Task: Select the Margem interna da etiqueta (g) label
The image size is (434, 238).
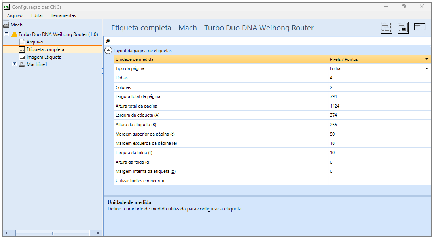Action: click(146, 171)
